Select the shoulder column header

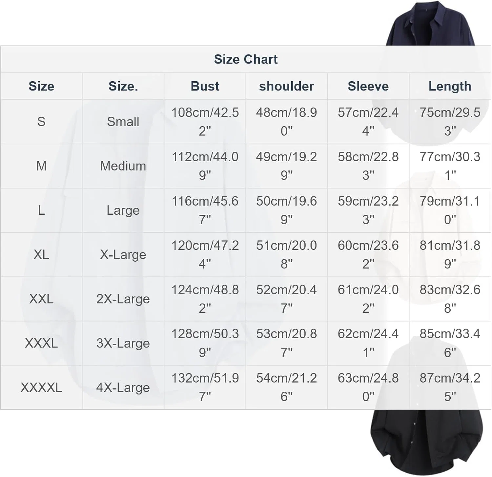[x=286, y=86]
